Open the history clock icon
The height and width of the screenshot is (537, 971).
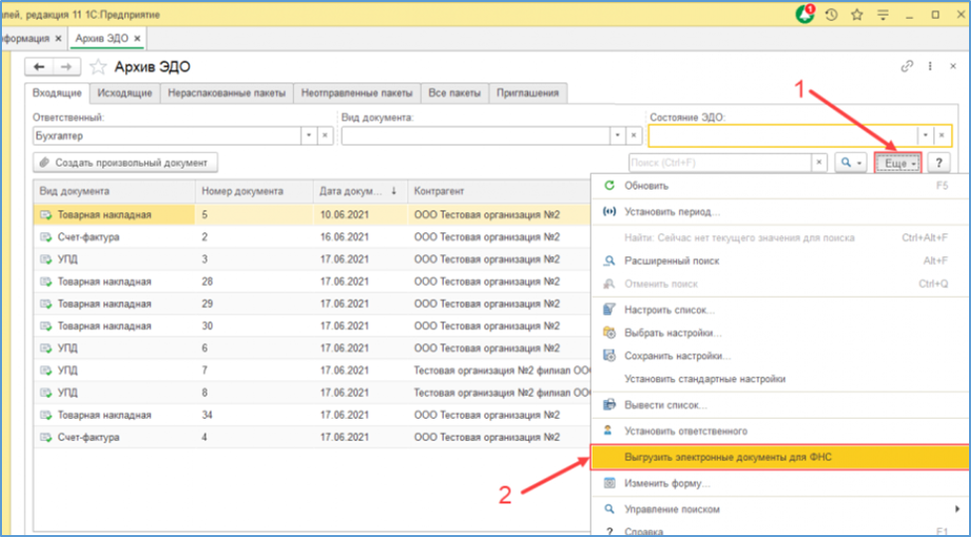(x=831, y=15)
